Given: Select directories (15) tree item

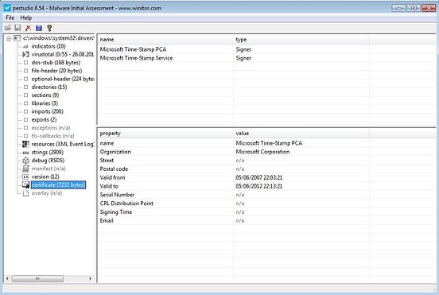Looking at the screenshot, I should click(49, 87).
